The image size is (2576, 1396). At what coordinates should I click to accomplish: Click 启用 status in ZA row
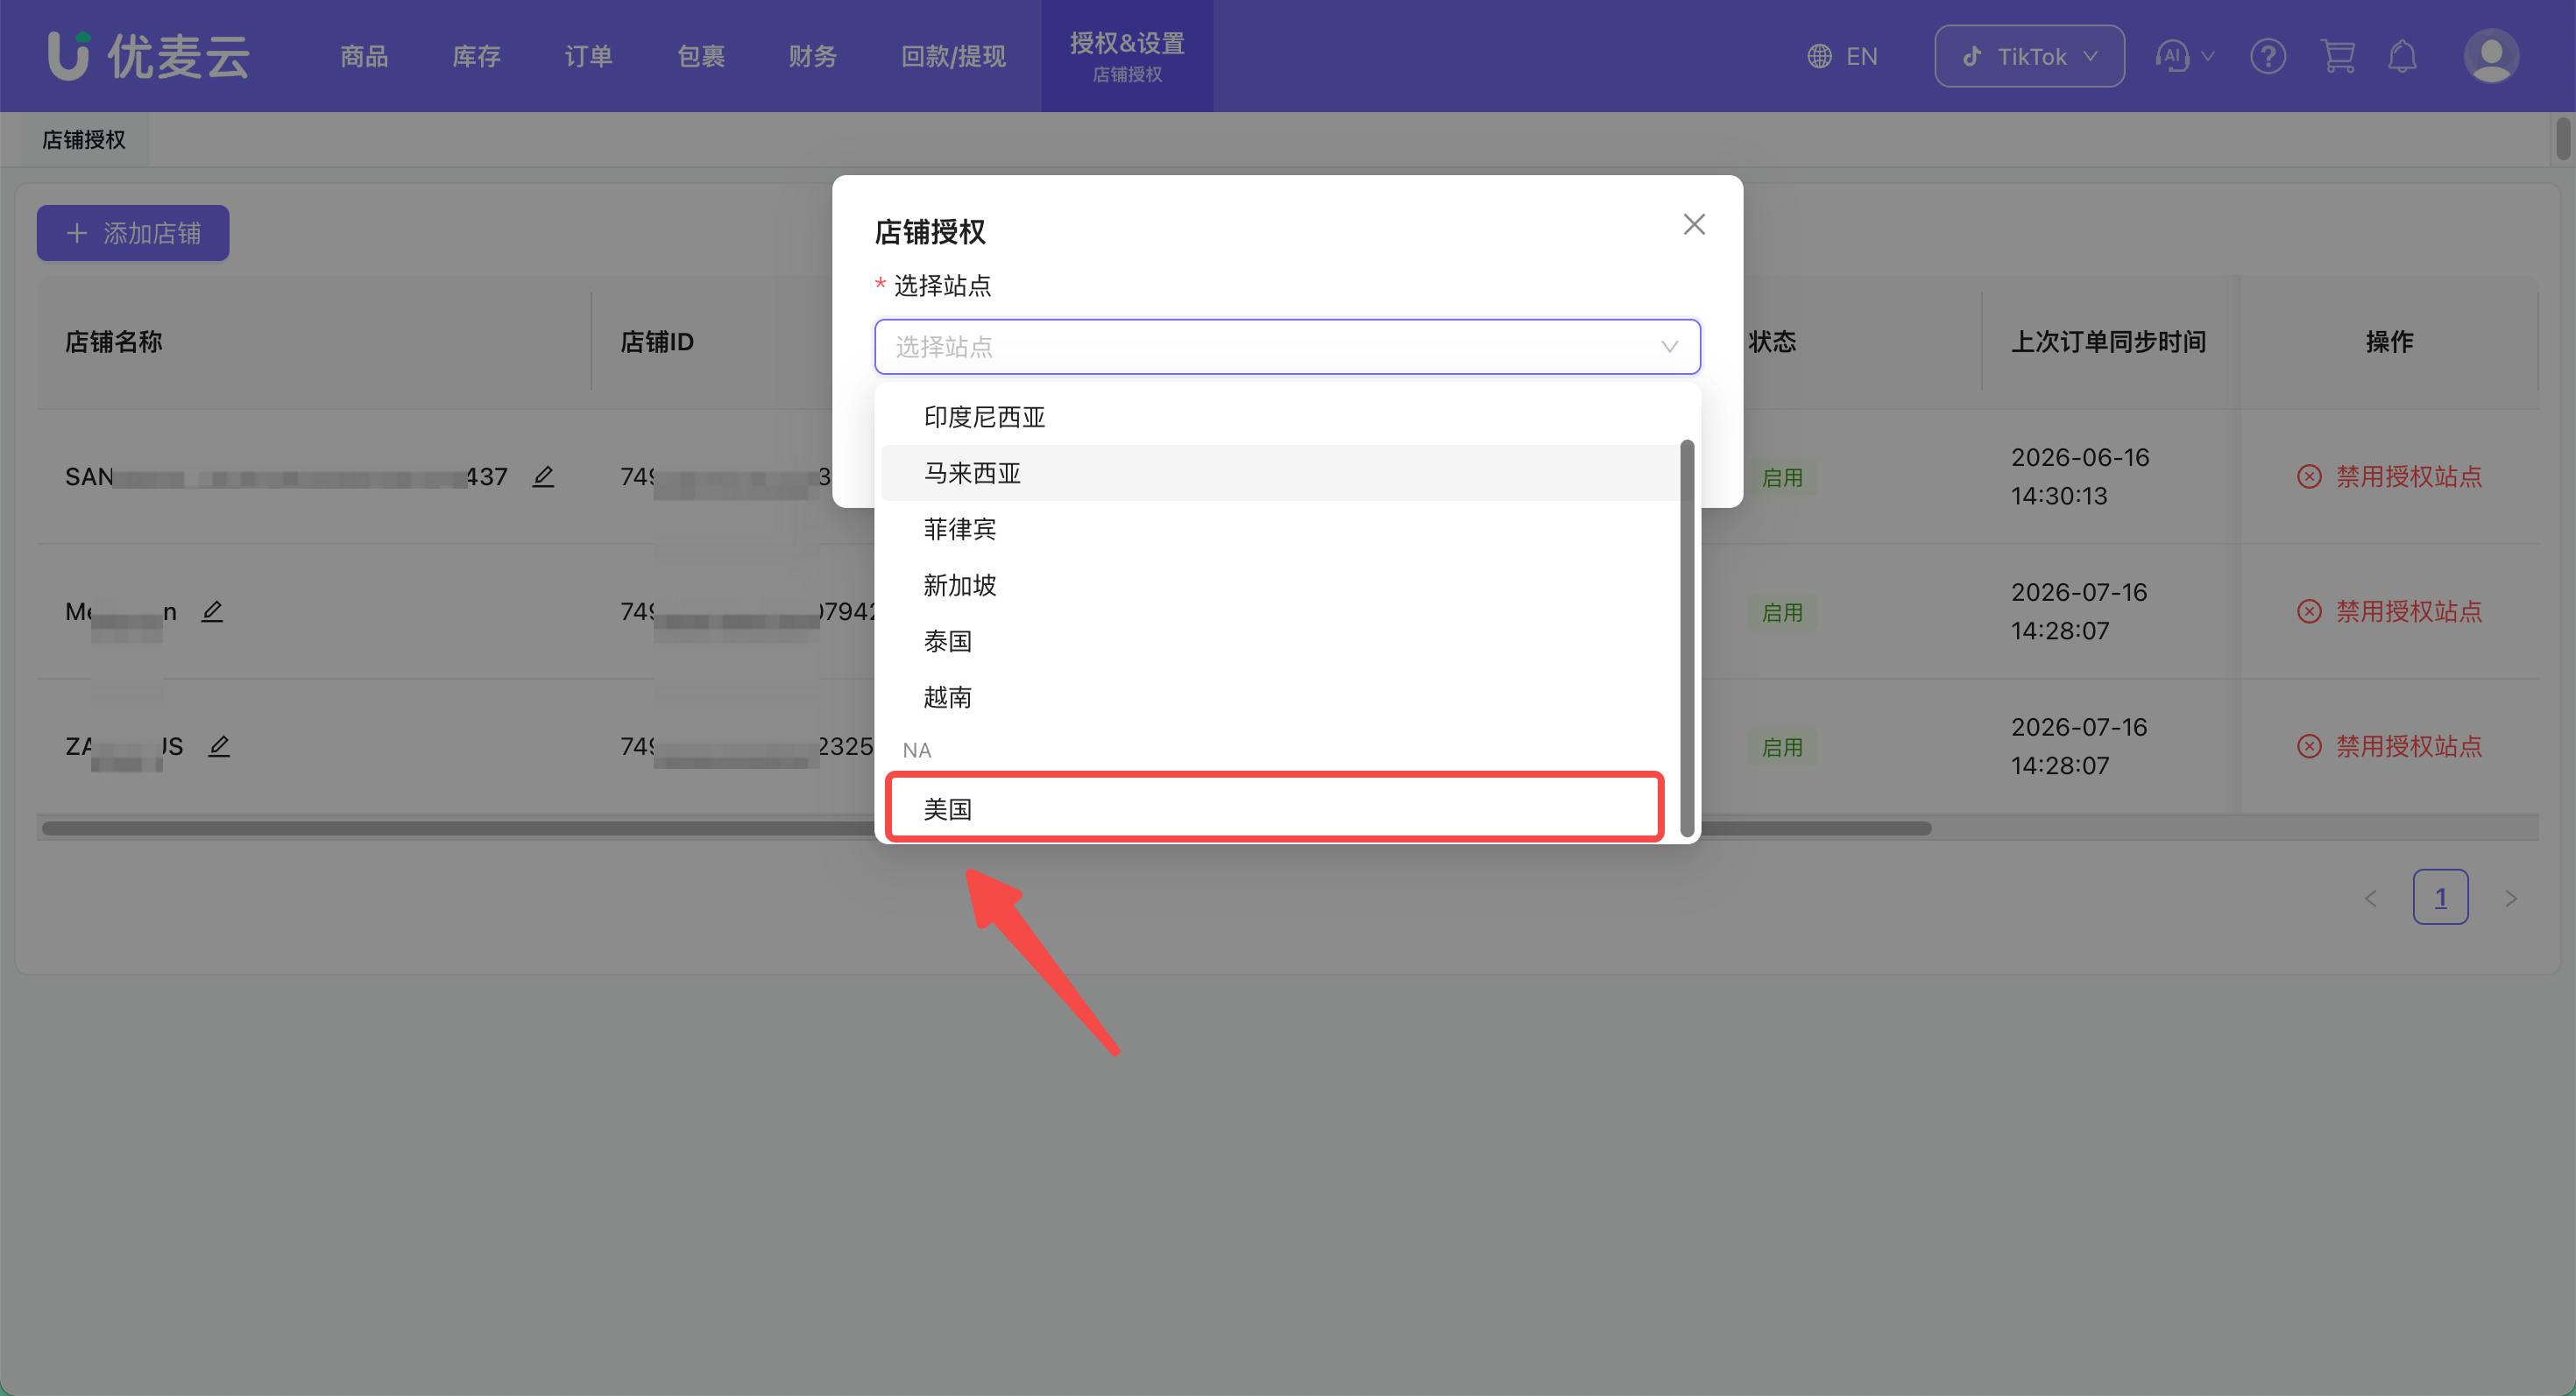tap(1782, 747)
